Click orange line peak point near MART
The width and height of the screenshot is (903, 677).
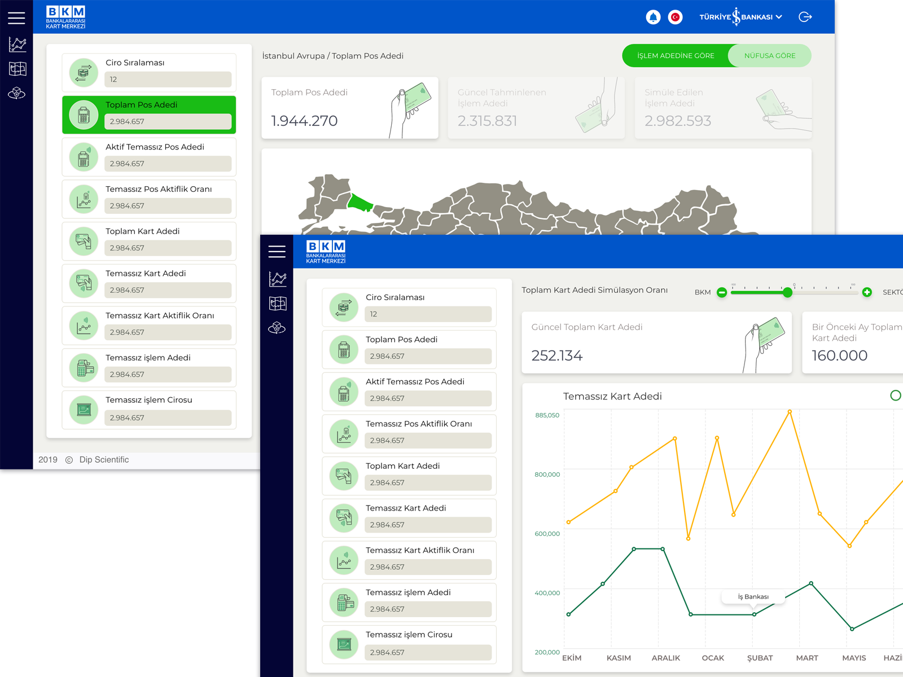point(790,412)
